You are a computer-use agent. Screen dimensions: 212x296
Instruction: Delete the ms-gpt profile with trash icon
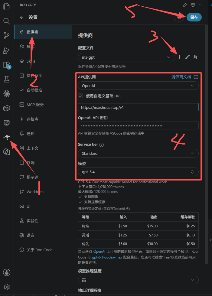195,57
